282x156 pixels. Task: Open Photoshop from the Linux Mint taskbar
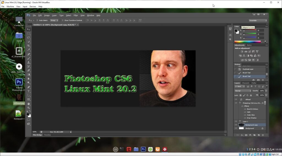143,149
